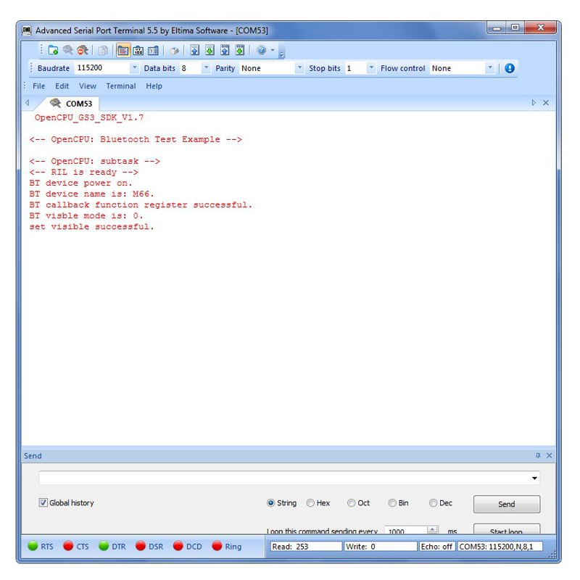Select the table/hex view mode icon
The width and height of the screenshot is (580, 580).
click(x=153, y=50)
